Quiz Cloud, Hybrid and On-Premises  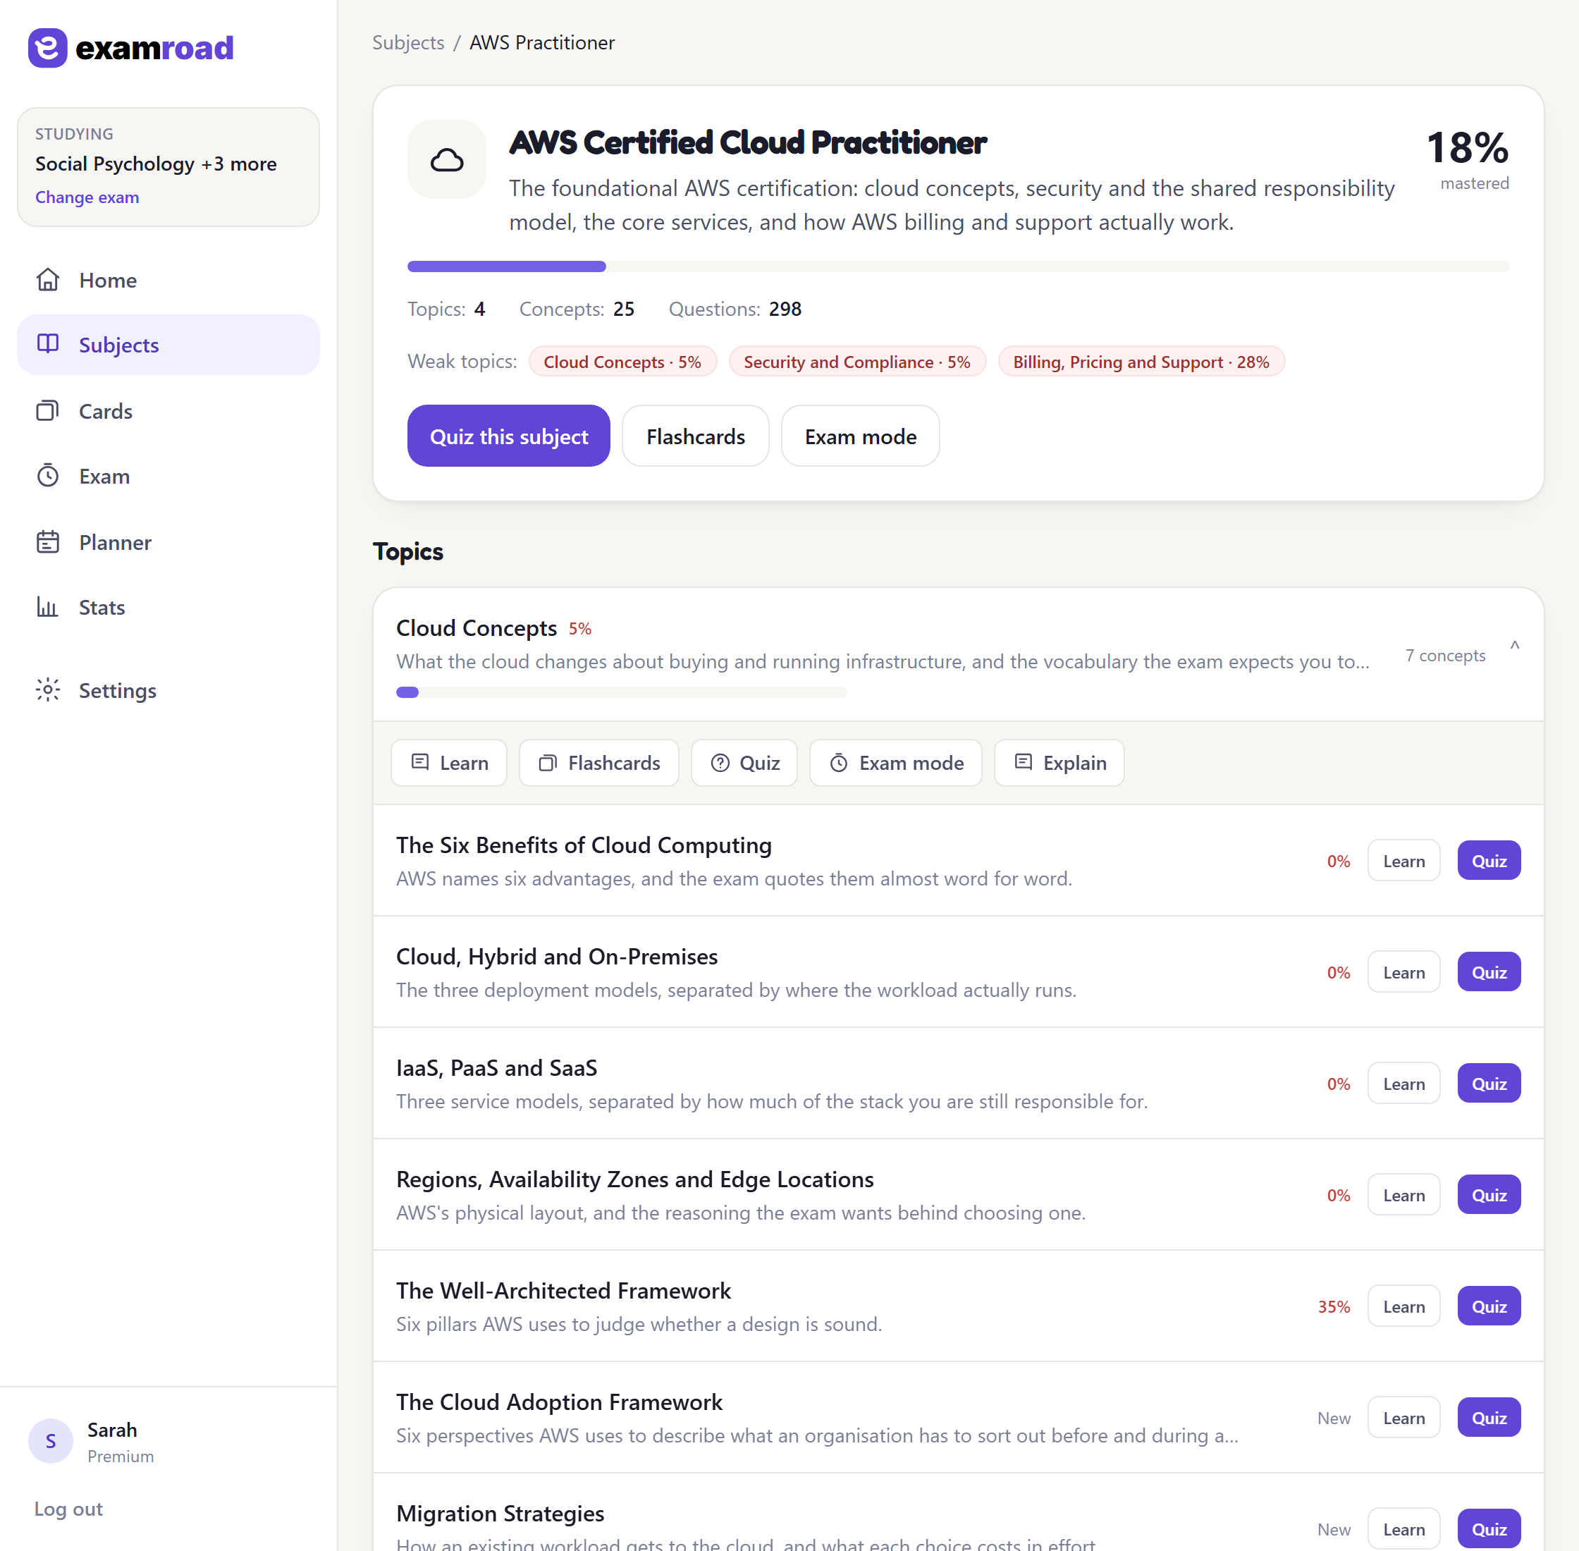pyautogui.click(x=1489, y=973)
